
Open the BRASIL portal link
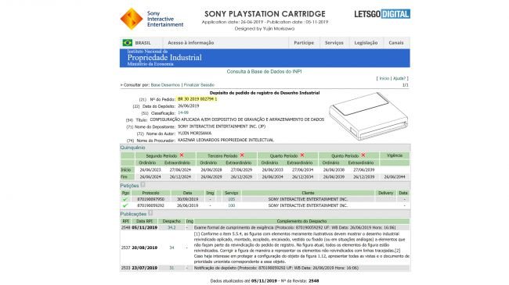(143, 43)
